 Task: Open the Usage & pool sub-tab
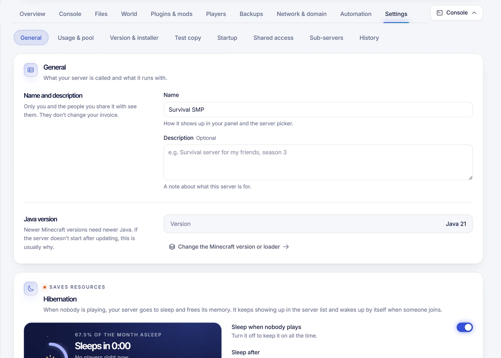pyautogui.click(x=76, y=38)
